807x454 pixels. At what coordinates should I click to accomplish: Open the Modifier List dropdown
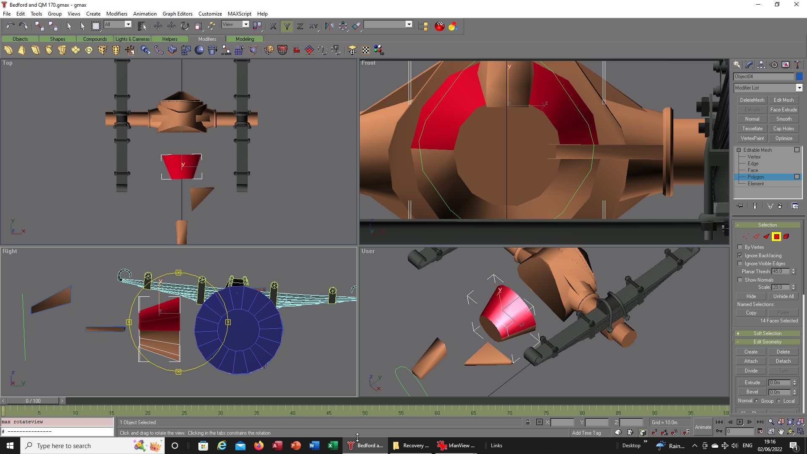768,88
